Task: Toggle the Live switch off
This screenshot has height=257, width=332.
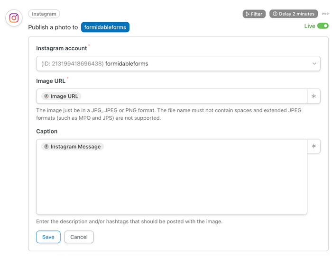Action: 323,26
